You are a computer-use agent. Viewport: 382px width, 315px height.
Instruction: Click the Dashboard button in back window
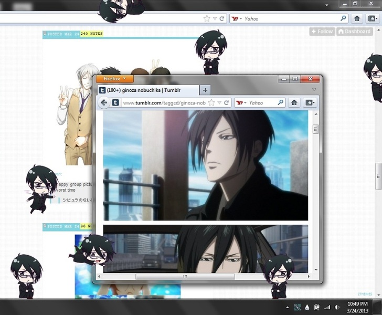355,31
